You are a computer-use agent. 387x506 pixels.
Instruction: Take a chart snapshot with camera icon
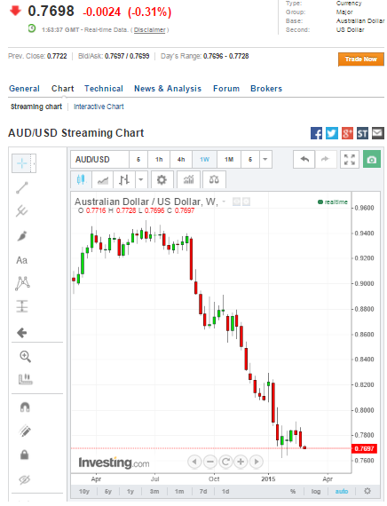pyautogui.click(x=372, y=160)
